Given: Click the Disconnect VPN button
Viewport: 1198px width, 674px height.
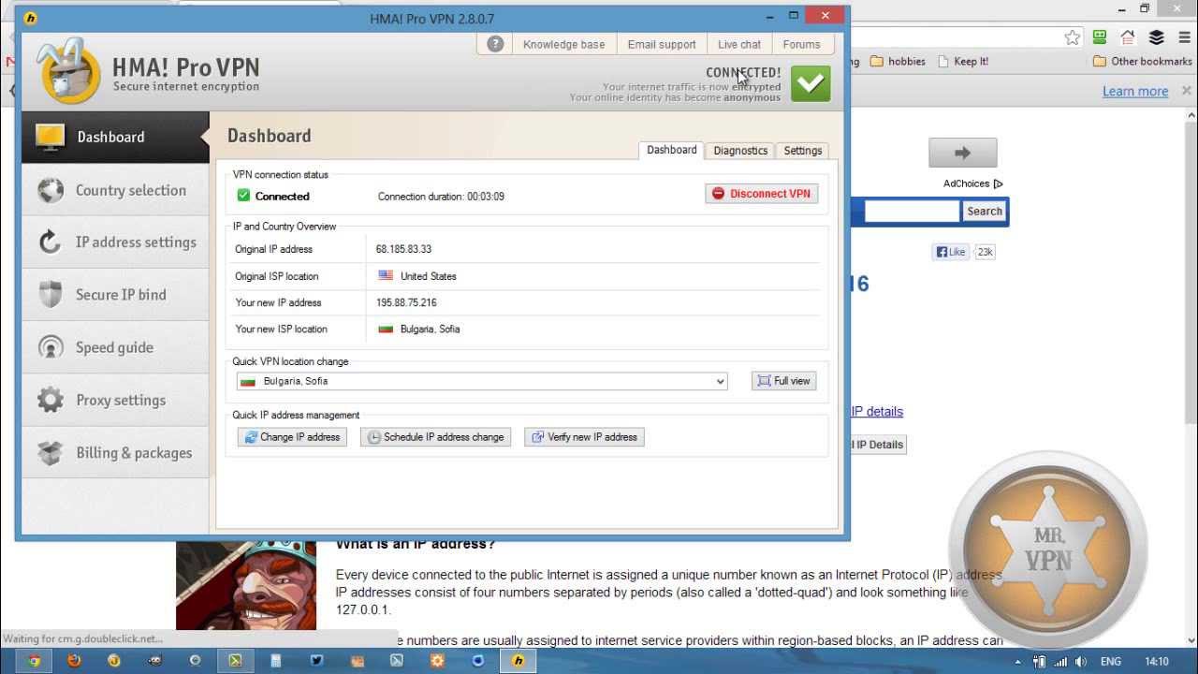Looking at the screenshot, I should click(x=762, y=194).
